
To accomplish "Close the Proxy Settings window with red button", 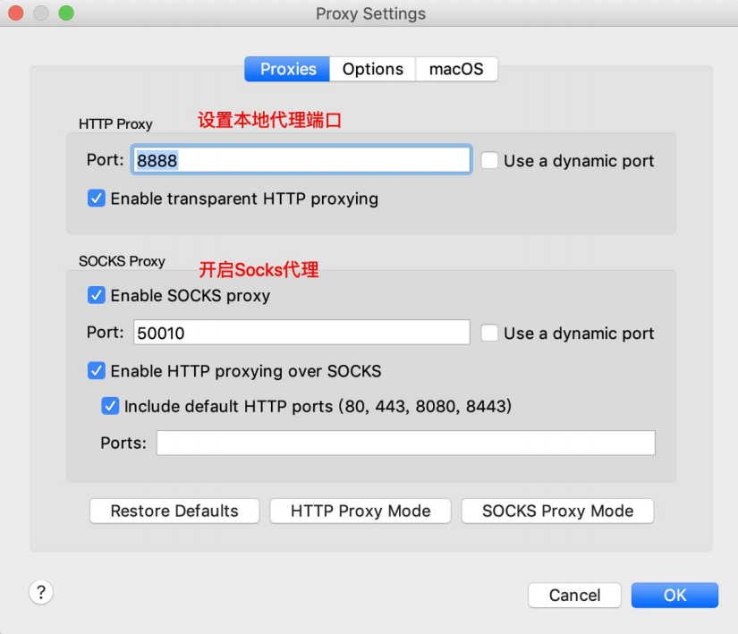I will (x=16, y=13).
